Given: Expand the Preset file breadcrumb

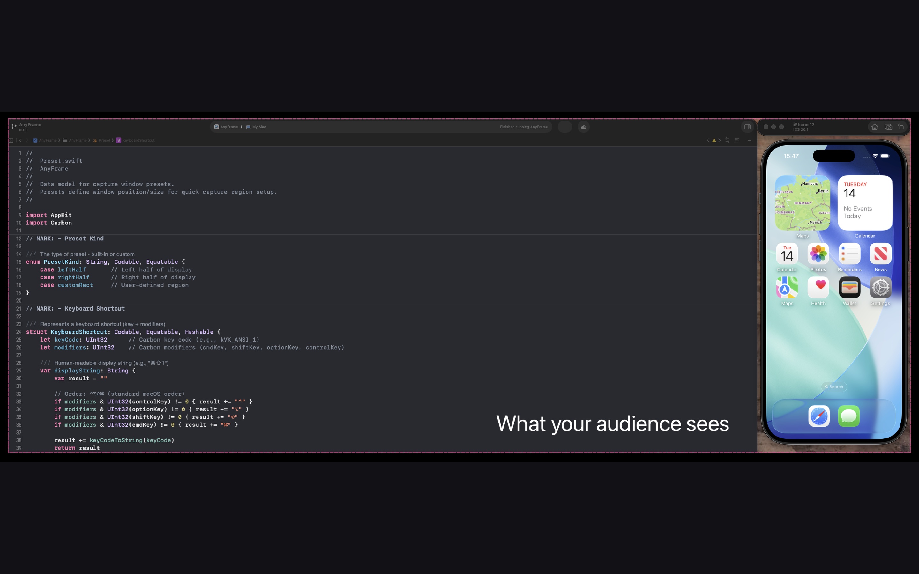Looking at the screenshot, I should 101,140.
